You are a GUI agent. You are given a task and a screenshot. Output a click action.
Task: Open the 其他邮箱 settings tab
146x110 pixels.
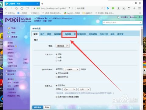coord(93,34)
